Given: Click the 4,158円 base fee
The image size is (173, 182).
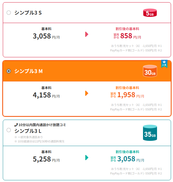Looking at the screenshot, I should [42, 95].
